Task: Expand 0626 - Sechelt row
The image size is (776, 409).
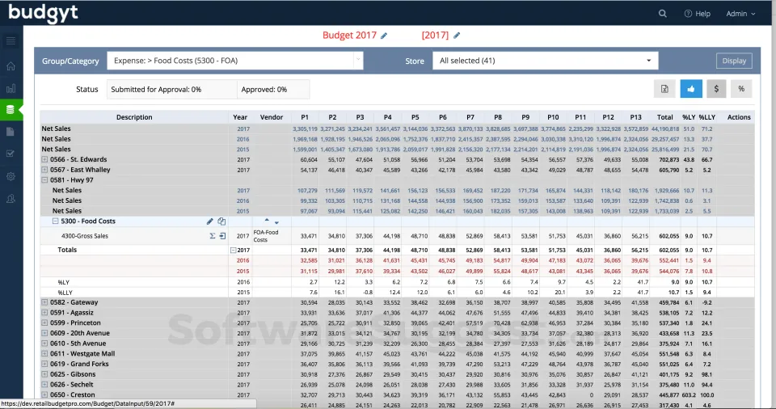Action: tap(44, 385)
